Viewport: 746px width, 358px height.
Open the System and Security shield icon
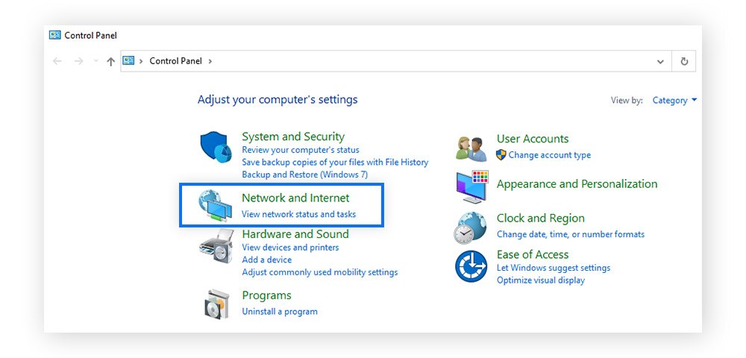[x=216, y=148]
